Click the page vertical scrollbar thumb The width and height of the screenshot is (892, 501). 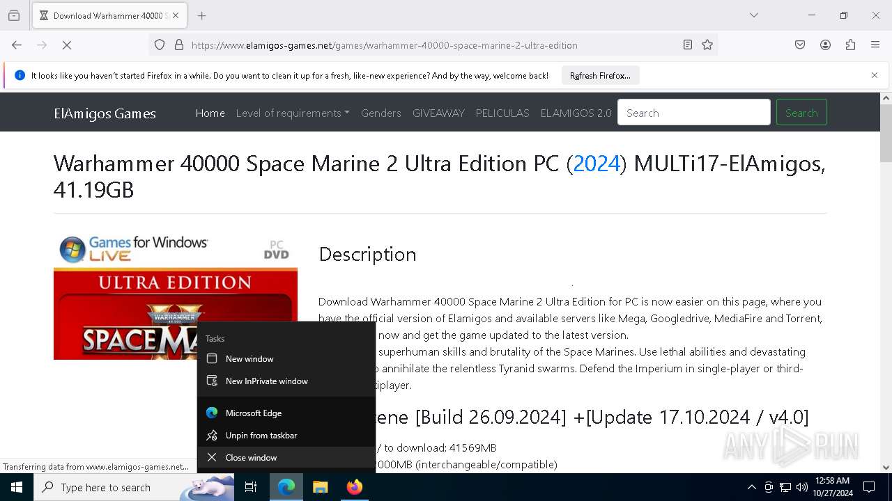[x=886, y=134]
